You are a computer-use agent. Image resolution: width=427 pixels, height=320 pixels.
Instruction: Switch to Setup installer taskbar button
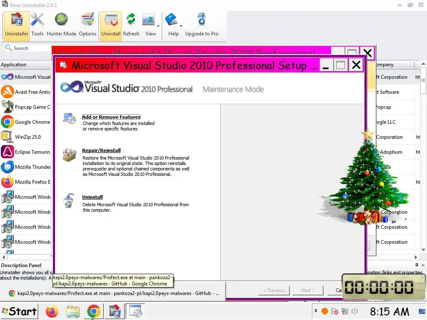[136, 312]
